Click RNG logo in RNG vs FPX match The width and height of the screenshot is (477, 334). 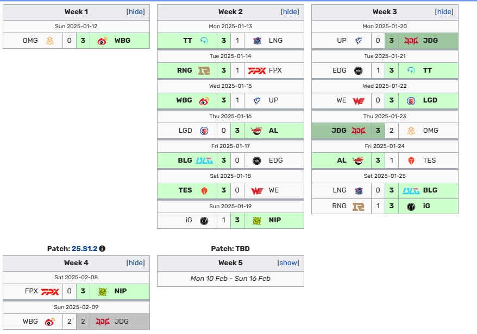(204, 70)
